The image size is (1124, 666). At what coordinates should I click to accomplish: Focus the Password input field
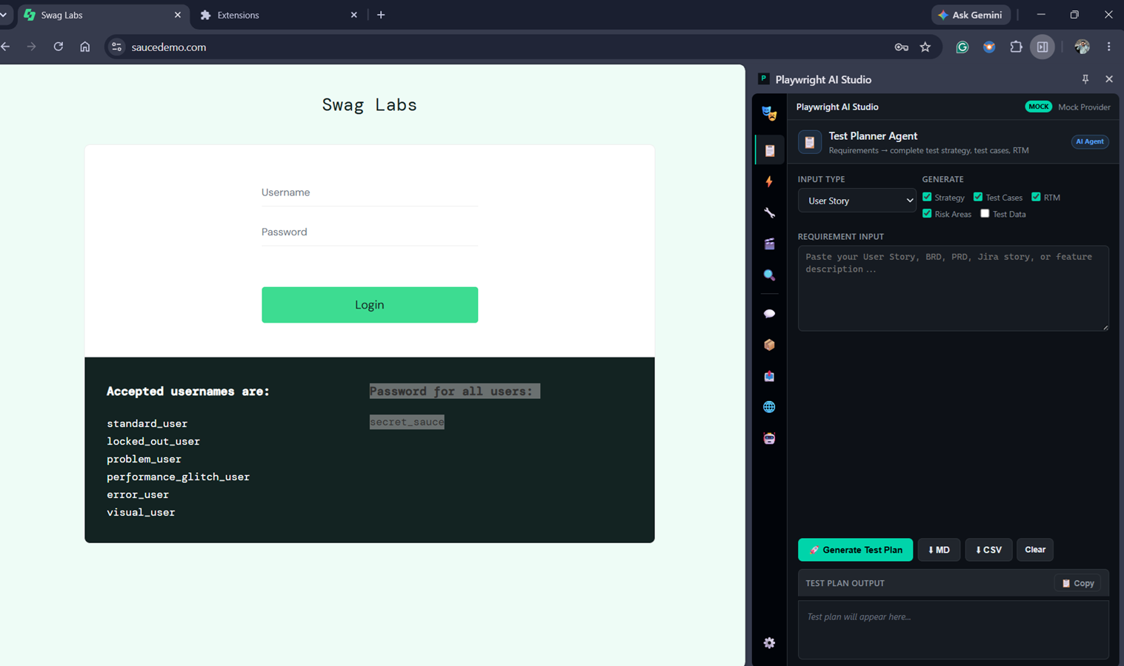click(x=370, y=232)
